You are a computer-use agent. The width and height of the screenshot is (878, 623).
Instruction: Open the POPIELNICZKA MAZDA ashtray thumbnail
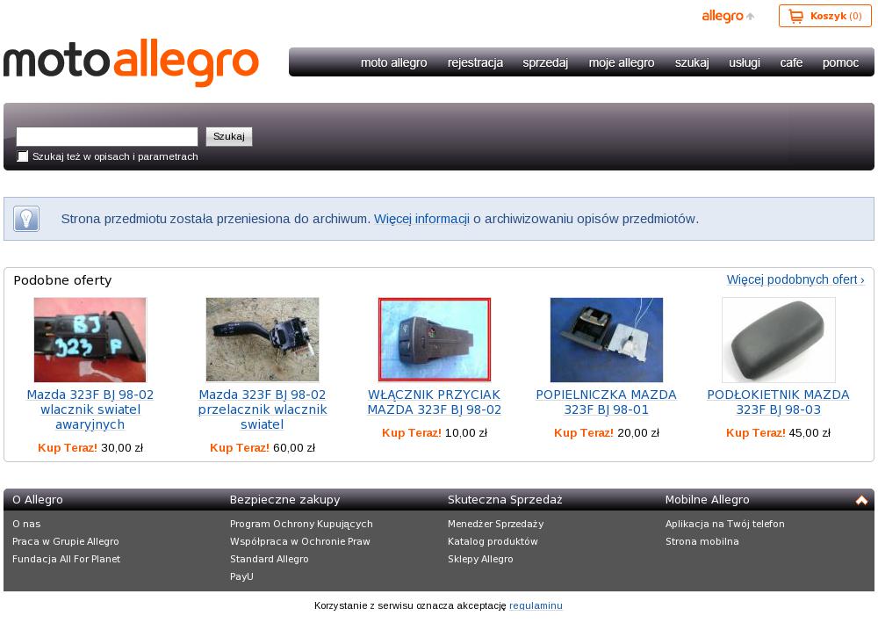[x=607, y=339]
